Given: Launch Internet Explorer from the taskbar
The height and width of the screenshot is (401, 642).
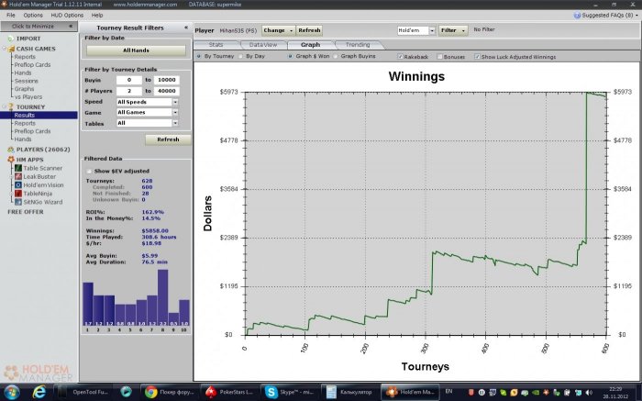Looking at the screenshot, I should click(39, 392).
